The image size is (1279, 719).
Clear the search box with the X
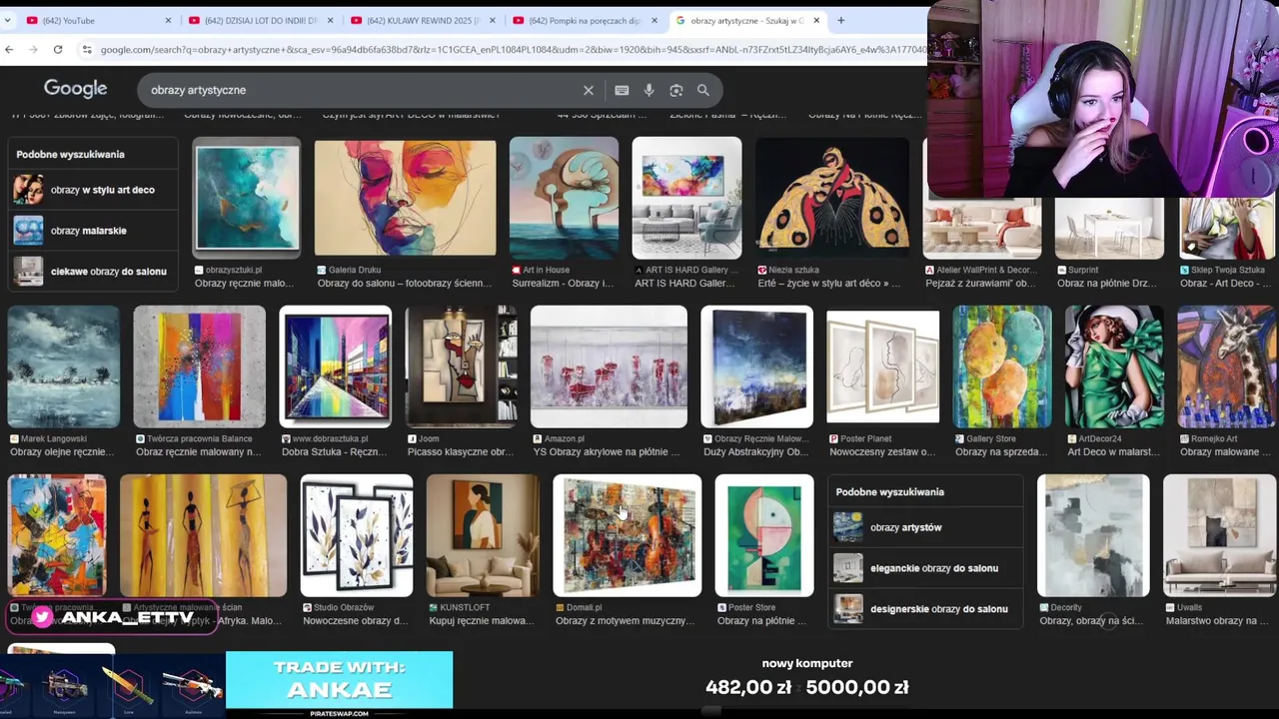(x=589, y=90)
